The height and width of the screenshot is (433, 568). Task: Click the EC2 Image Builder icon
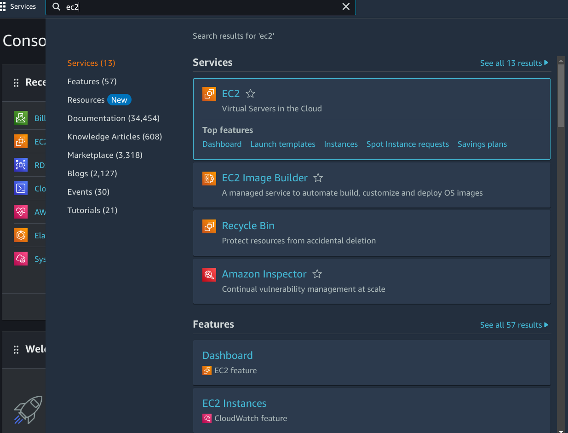[x=209, y=178]
